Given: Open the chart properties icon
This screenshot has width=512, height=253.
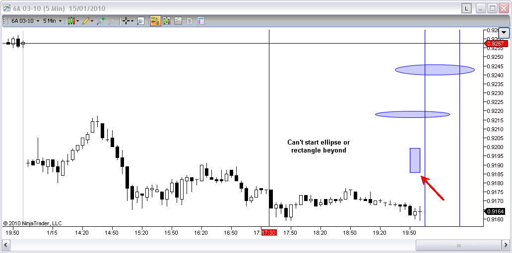Looking at the screenshot, I should click(x=201, y=21).
